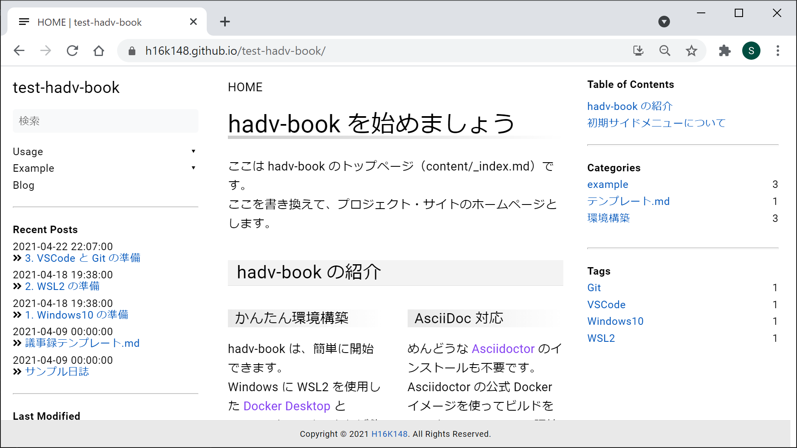Viewport: 797px width, 448px height.
Task: Click the Last Modified heading
Action: (46, 416)
